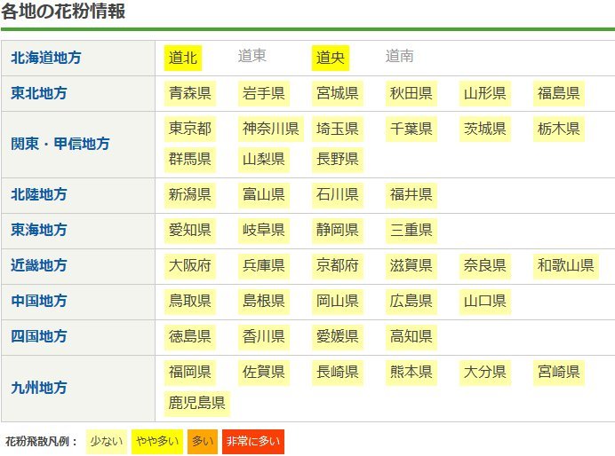
Task: Select the 福島県 link in Tohoku
Action: 559,93
